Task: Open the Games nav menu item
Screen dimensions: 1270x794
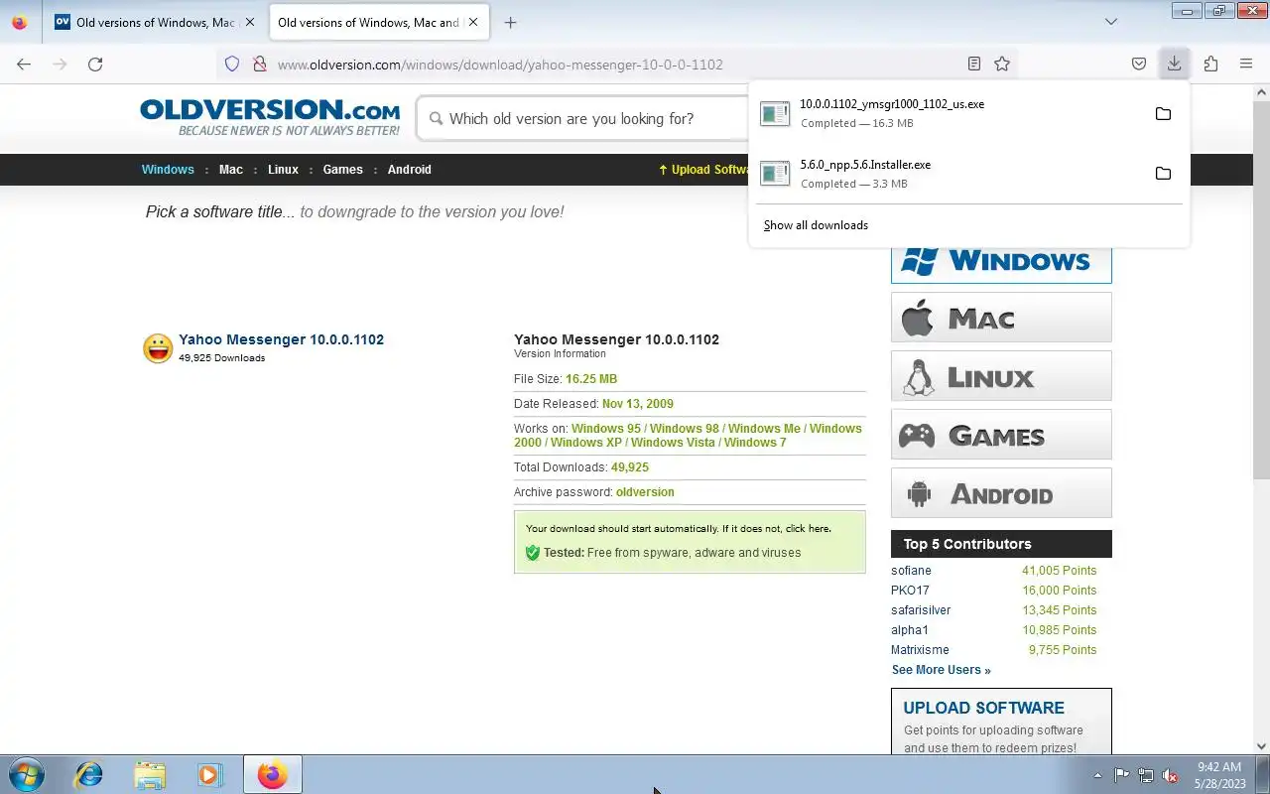Action: [x=342, y=170]
